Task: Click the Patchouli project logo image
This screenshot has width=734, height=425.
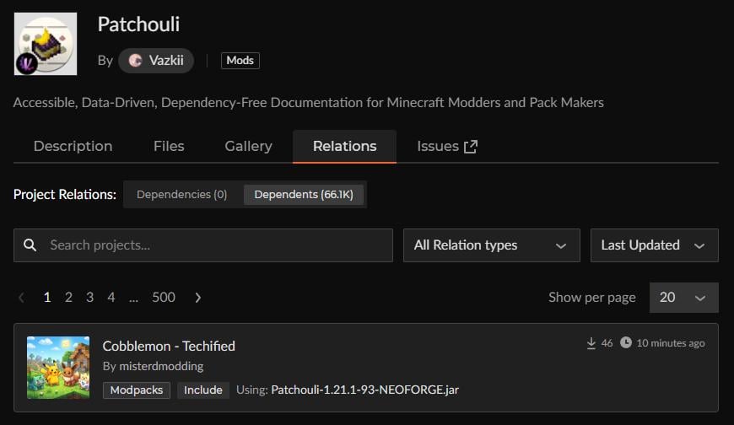Action: click(46, 44)
